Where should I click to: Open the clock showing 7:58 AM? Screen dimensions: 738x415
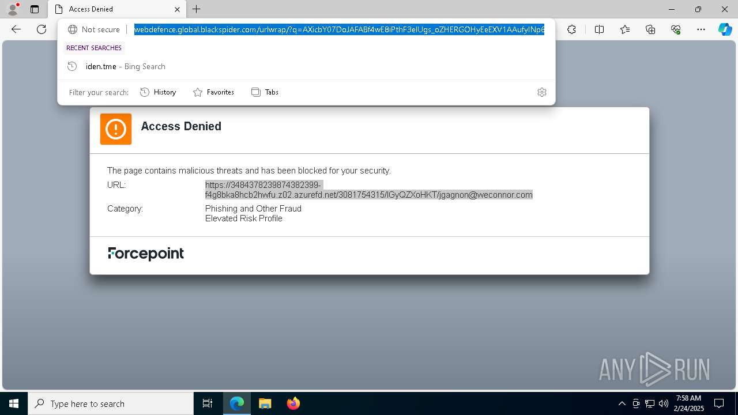click(688, 403)
